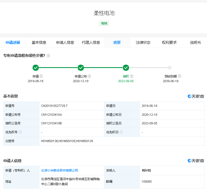
Task: Click the help icon next to 申请公布
Action: pos(89,76)
